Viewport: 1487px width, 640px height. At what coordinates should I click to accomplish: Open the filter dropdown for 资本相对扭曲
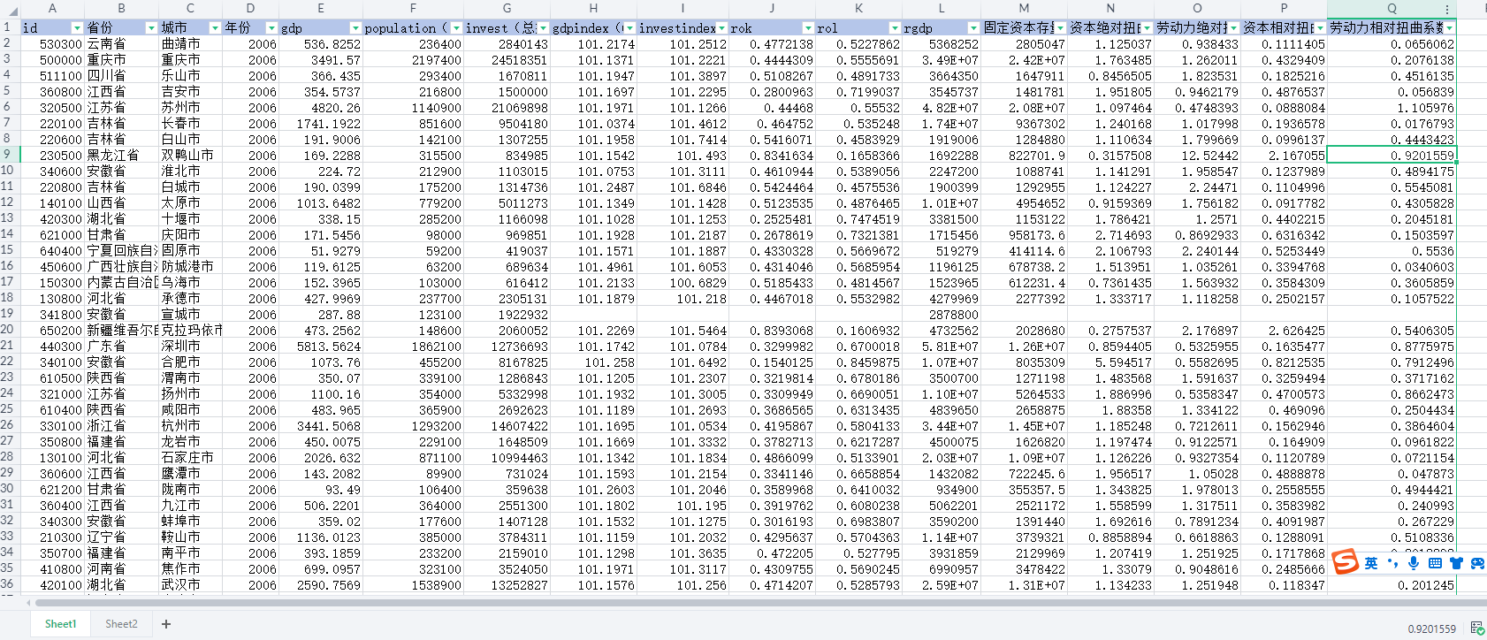(1320, 28)
